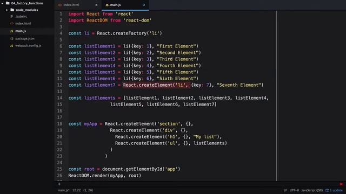346x194 pixels.
Task: Click line number 18 in gutter
Action: pos(59,123)
